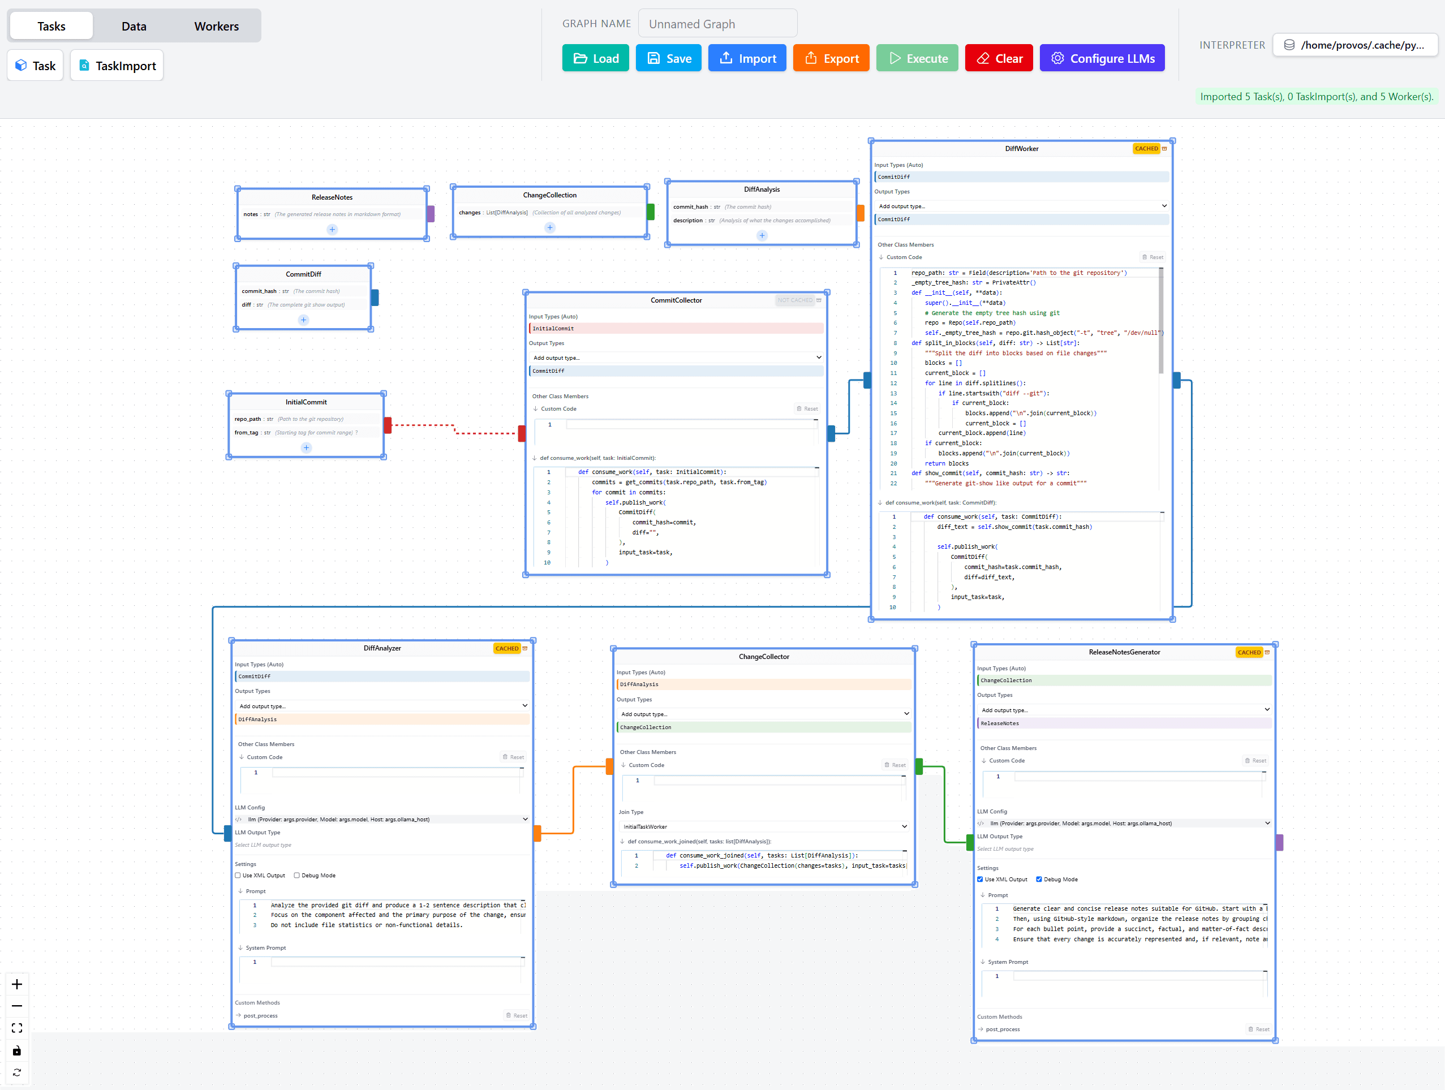Uncheck Use XML Output on ReleaseNotesGenerator

pyautogui.click(x=980, y=879)
